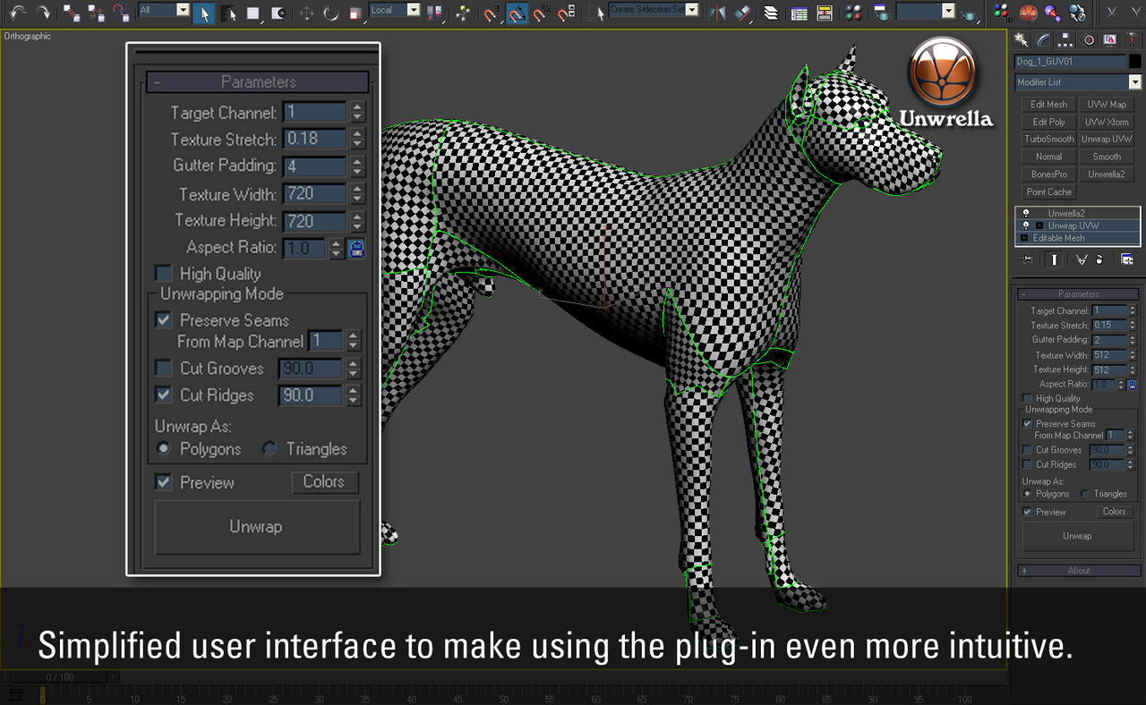Switch to the Motion panel tab
Image resolution: width=1146 pixels, height=705 pixels.
pos(1088,39)
